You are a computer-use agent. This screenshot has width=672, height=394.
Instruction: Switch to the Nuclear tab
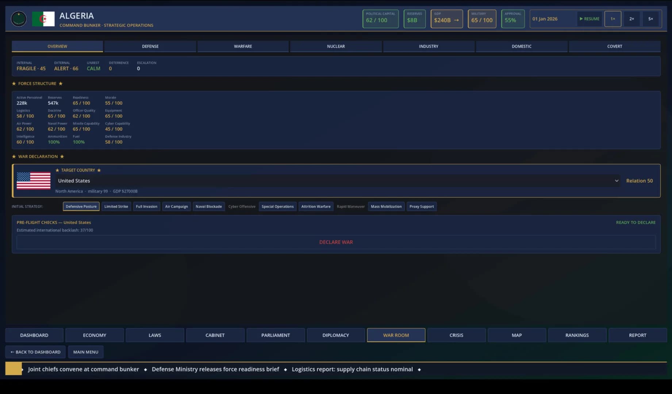coord(336,46)
